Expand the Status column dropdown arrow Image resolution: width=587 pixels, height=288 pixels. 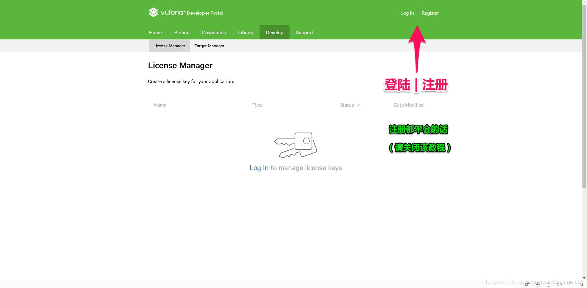click(x=358, y=105)
